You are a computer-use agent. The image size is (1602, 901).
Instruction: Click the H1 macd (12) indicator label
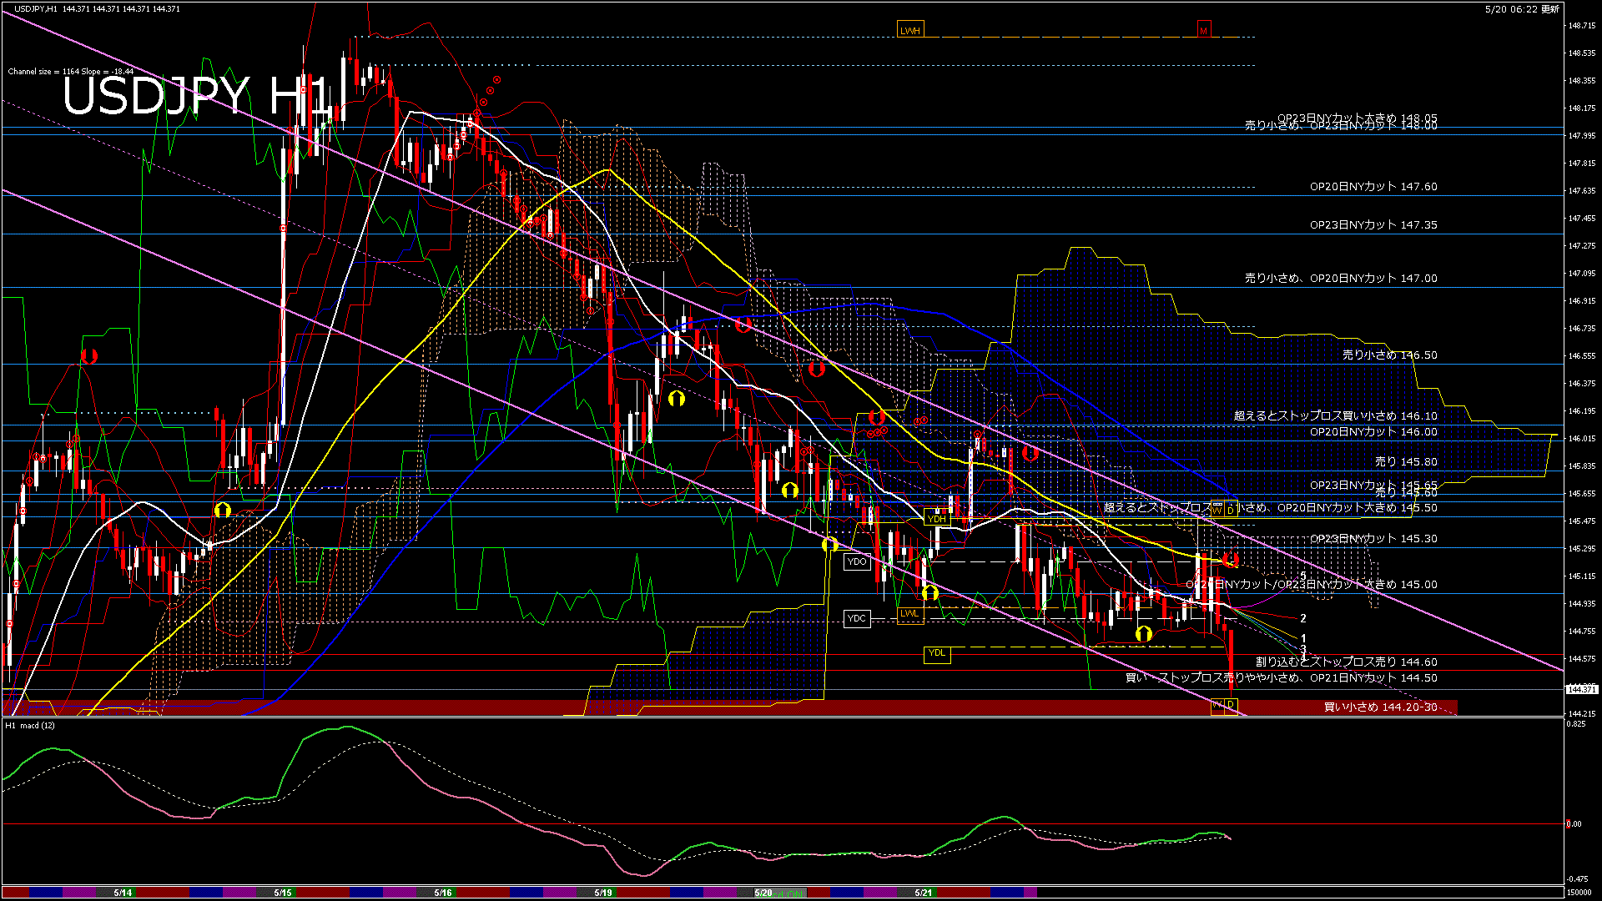[31, 726]
